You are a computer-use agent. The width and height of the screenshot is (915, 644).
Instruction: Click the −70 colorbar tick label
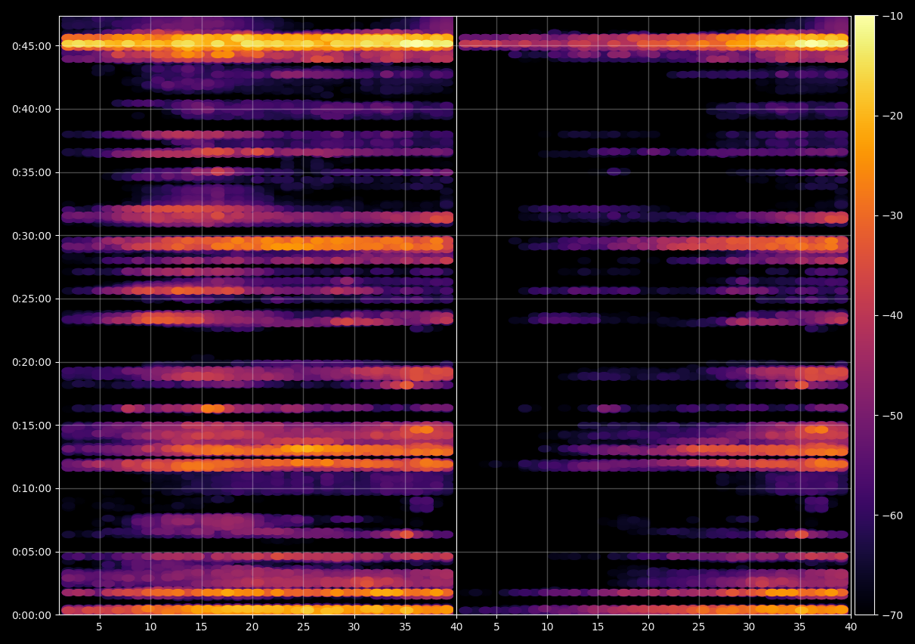892,615
